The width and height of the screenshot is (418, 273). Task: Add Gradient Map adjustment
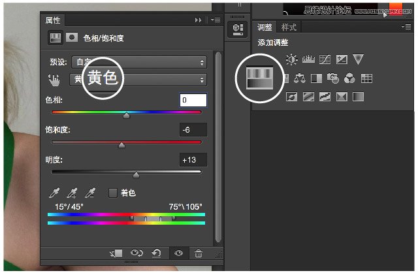(x=358, y=97)
